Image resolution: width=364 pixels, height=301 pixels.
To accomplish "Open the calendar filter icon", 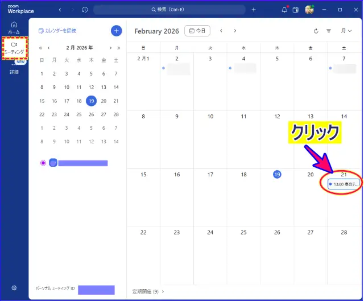I will coord(329,31).
